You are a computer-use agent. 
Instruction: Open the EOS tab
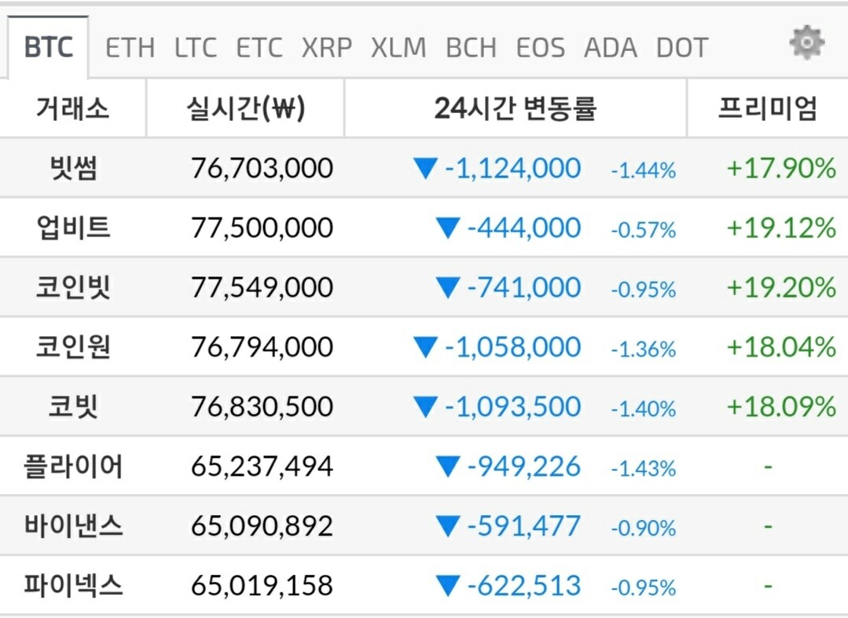coord(541,48)
